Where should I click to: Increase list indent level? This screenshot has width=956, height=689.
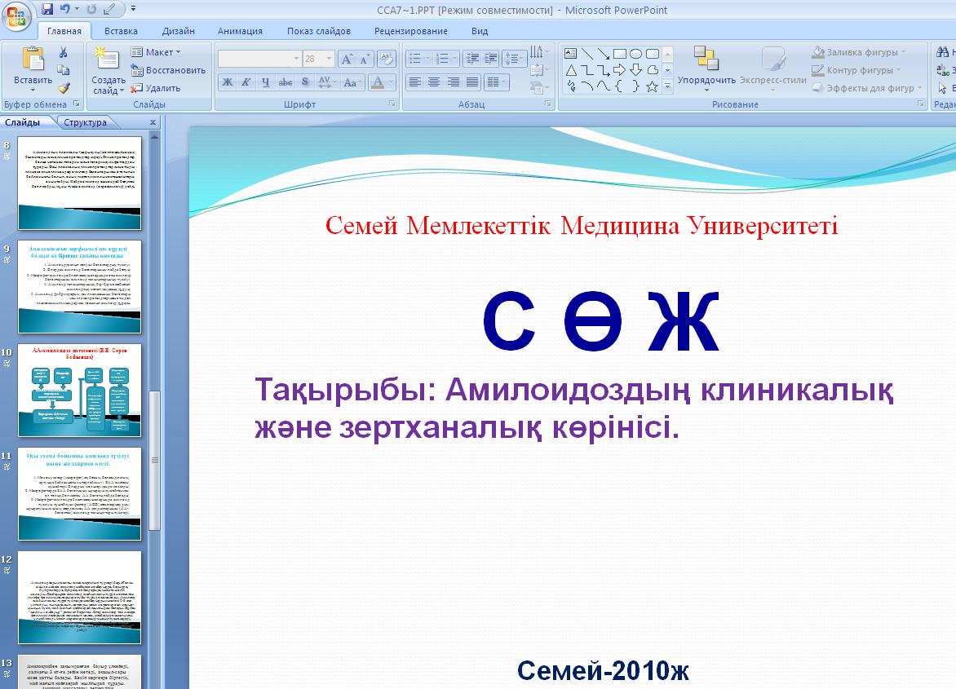pos(491,59)
